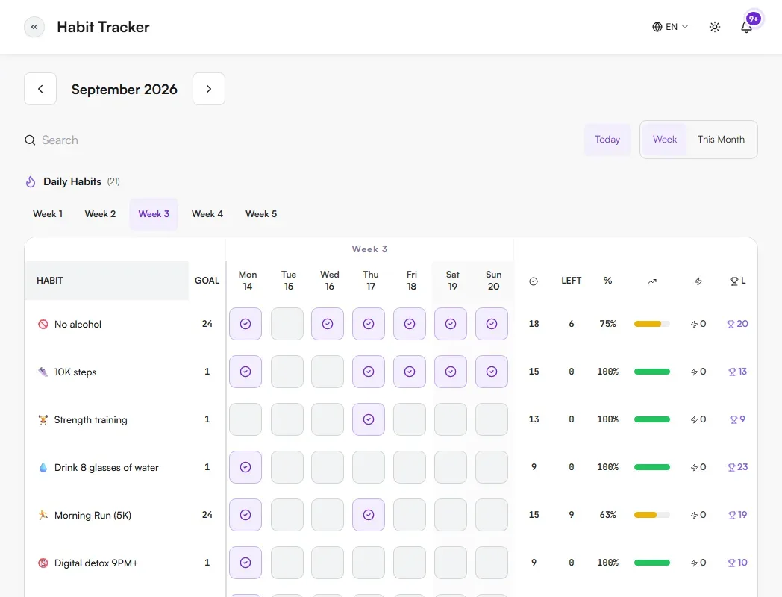Switch to Week 2 tab
782x597 pixels.
pyautogui.click(x=100, y=214)
